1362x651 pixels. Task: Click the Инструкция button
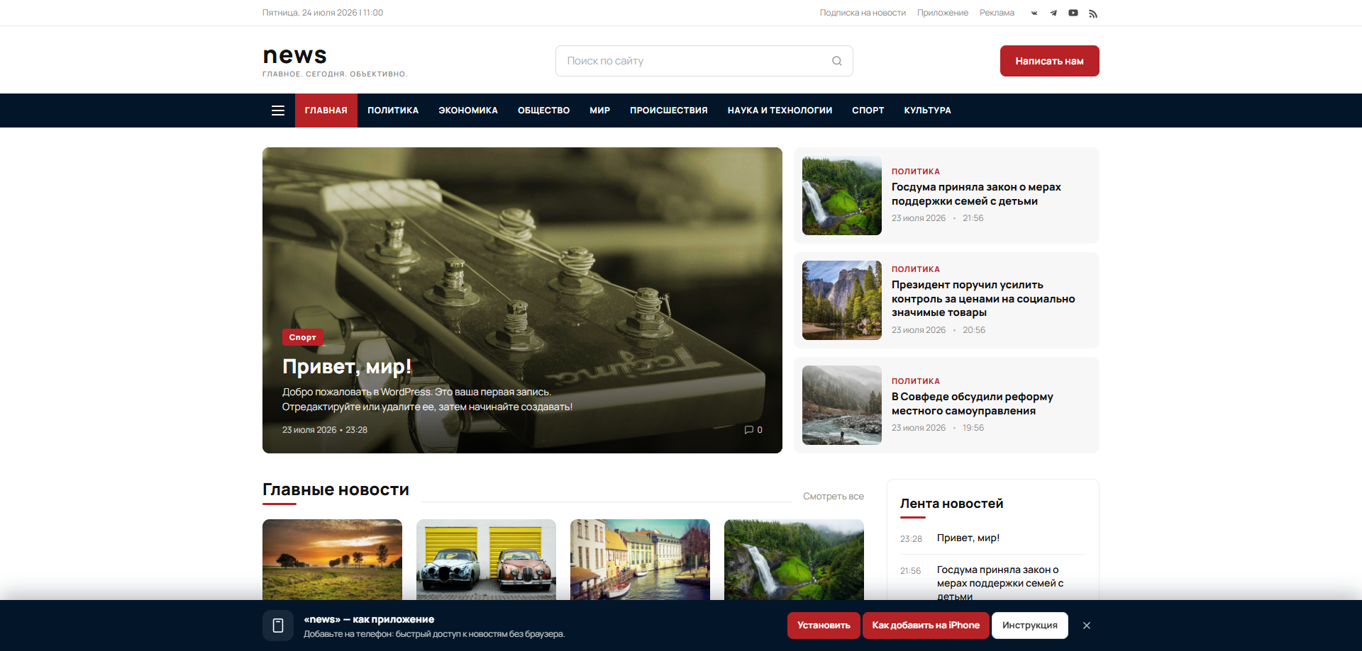point(1030,625)
